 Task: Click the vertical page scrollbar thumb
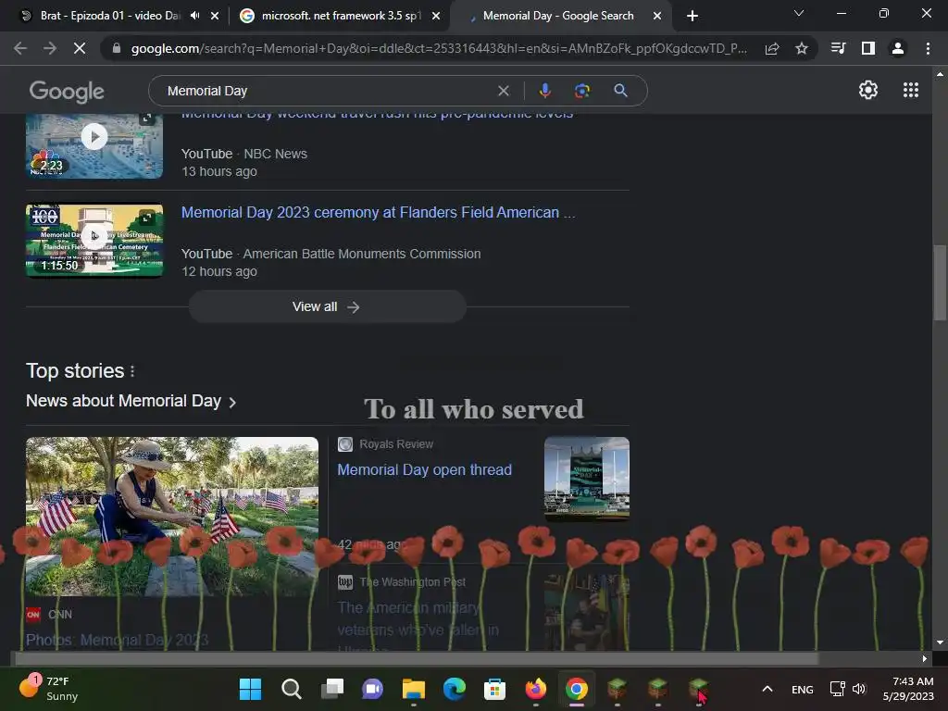(940, 283)
